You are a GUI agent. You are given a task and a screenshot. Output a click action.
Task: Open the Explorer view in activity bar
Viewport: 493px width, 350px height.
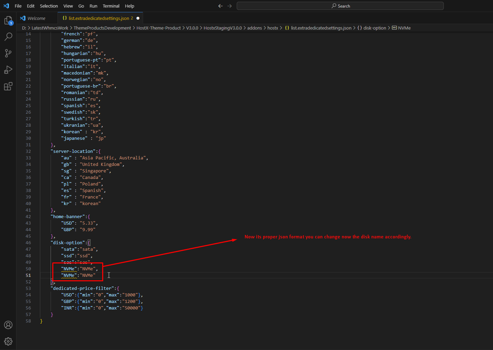point(8,21)
